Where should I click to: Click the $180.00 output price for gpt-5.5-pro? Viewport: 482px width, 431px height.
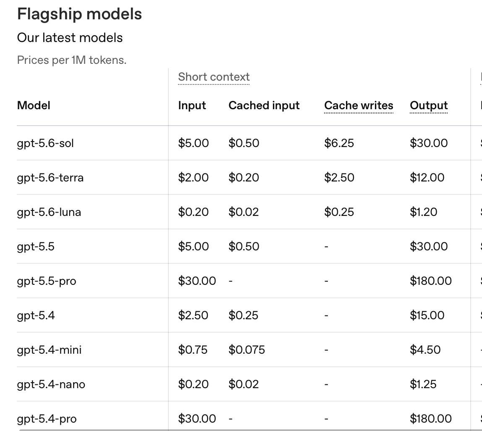(431, 281)
